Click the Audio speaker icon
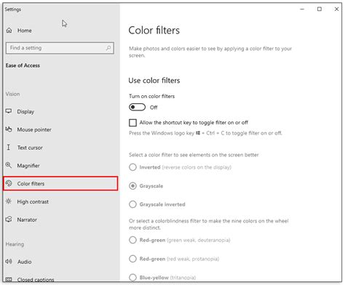This screenshot has width=345, height=285. coord(9,262)
